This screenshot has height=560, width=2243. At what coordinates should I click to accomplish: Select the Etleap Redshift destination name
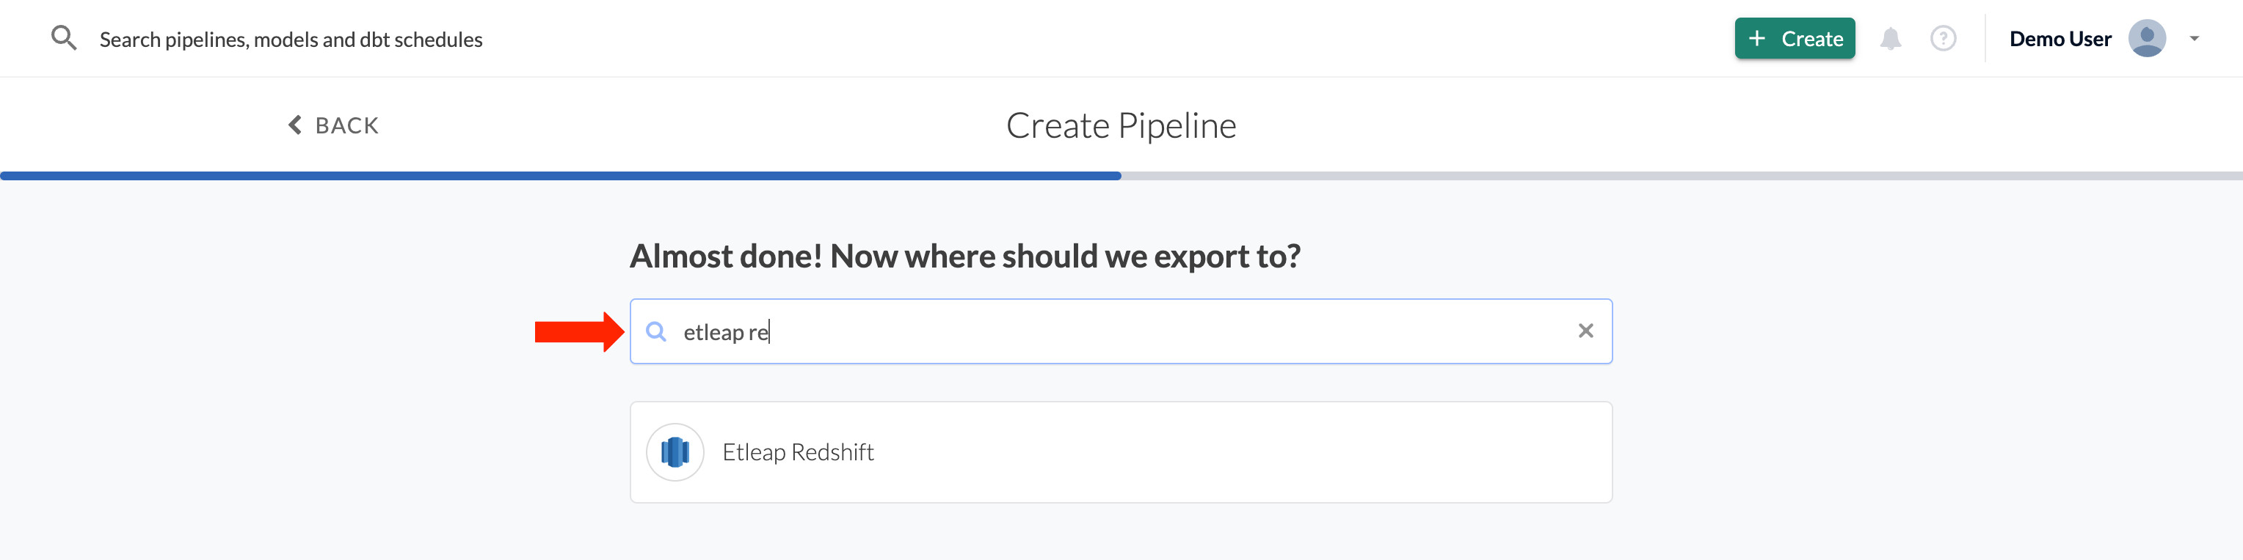coord(798,452)
